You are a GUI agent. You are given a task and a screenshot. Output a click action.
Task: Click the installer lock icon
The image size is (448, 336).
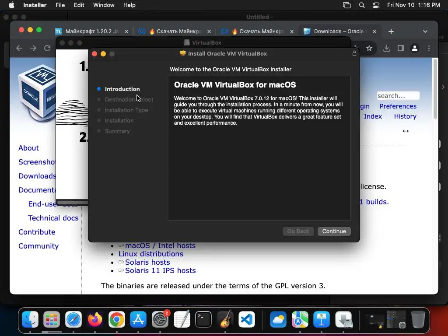354,53
